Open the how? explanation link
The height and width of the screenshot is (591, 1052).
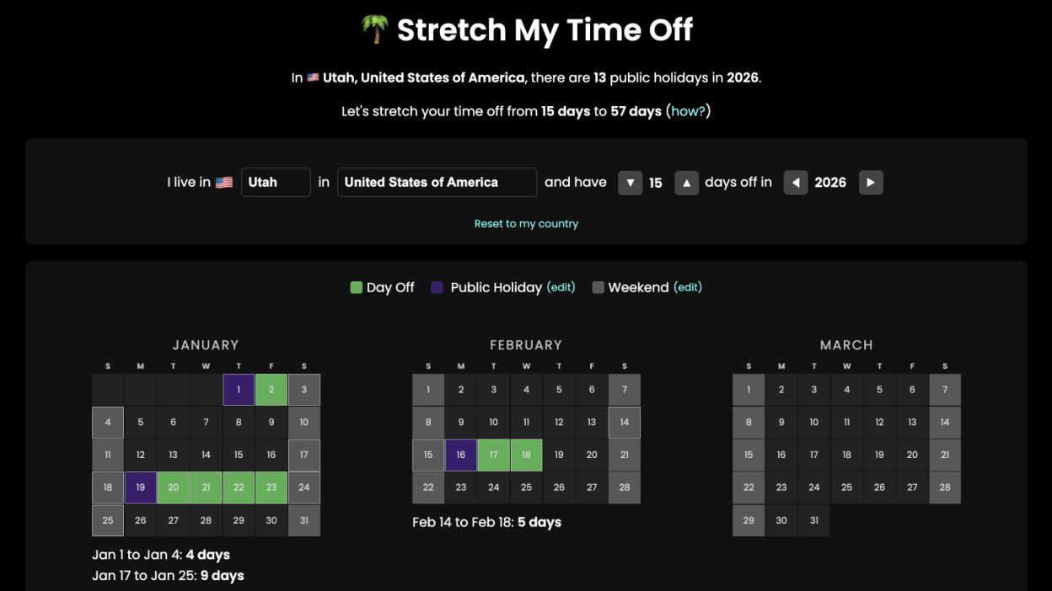tap(689, 110)
